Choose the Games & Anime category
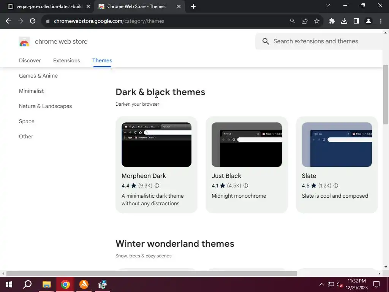The width and height of the screenshot is (389, 292). (38, 76)
